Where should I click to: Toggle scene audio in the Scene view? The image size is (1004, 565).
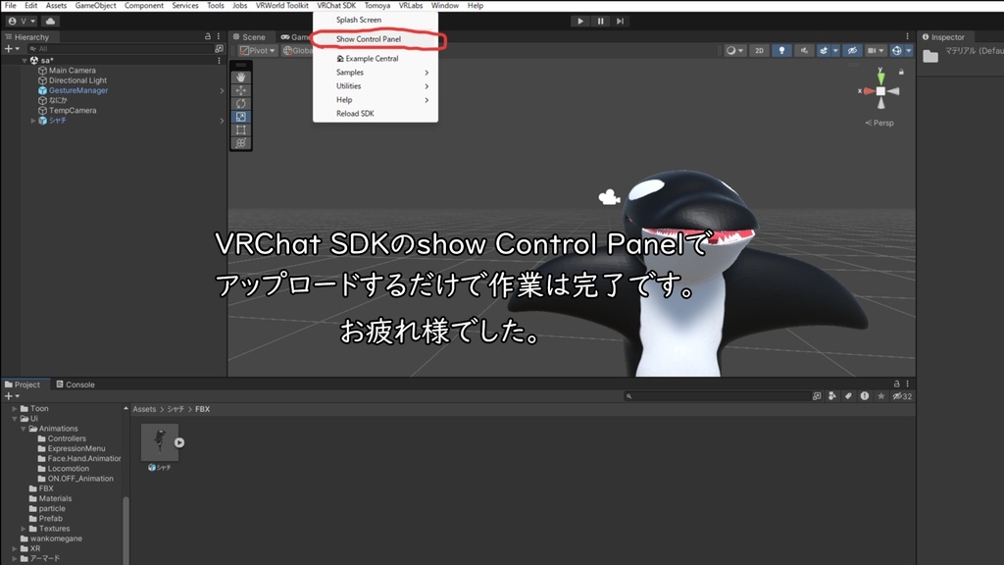tap(804, 50)
